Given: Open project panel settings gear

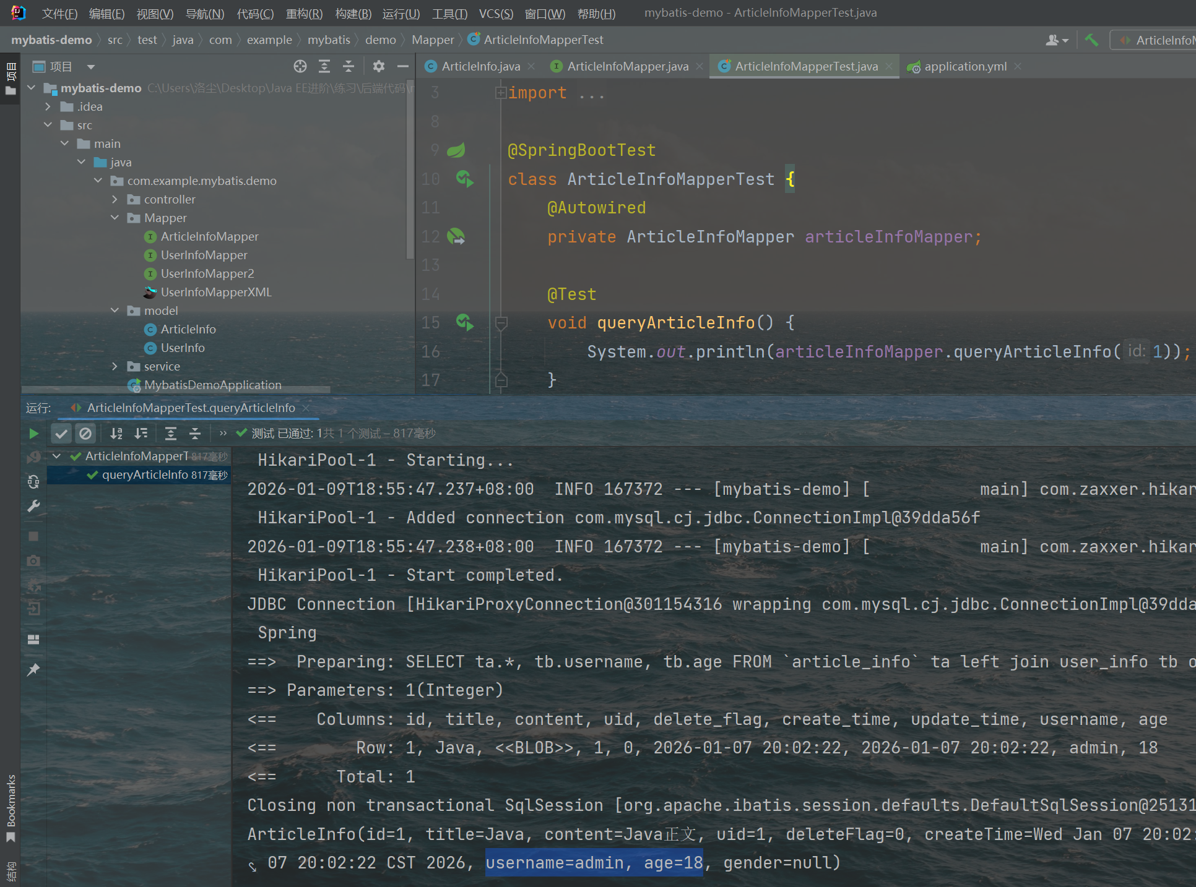Looking at the screenshot, I should pos(378,66).
